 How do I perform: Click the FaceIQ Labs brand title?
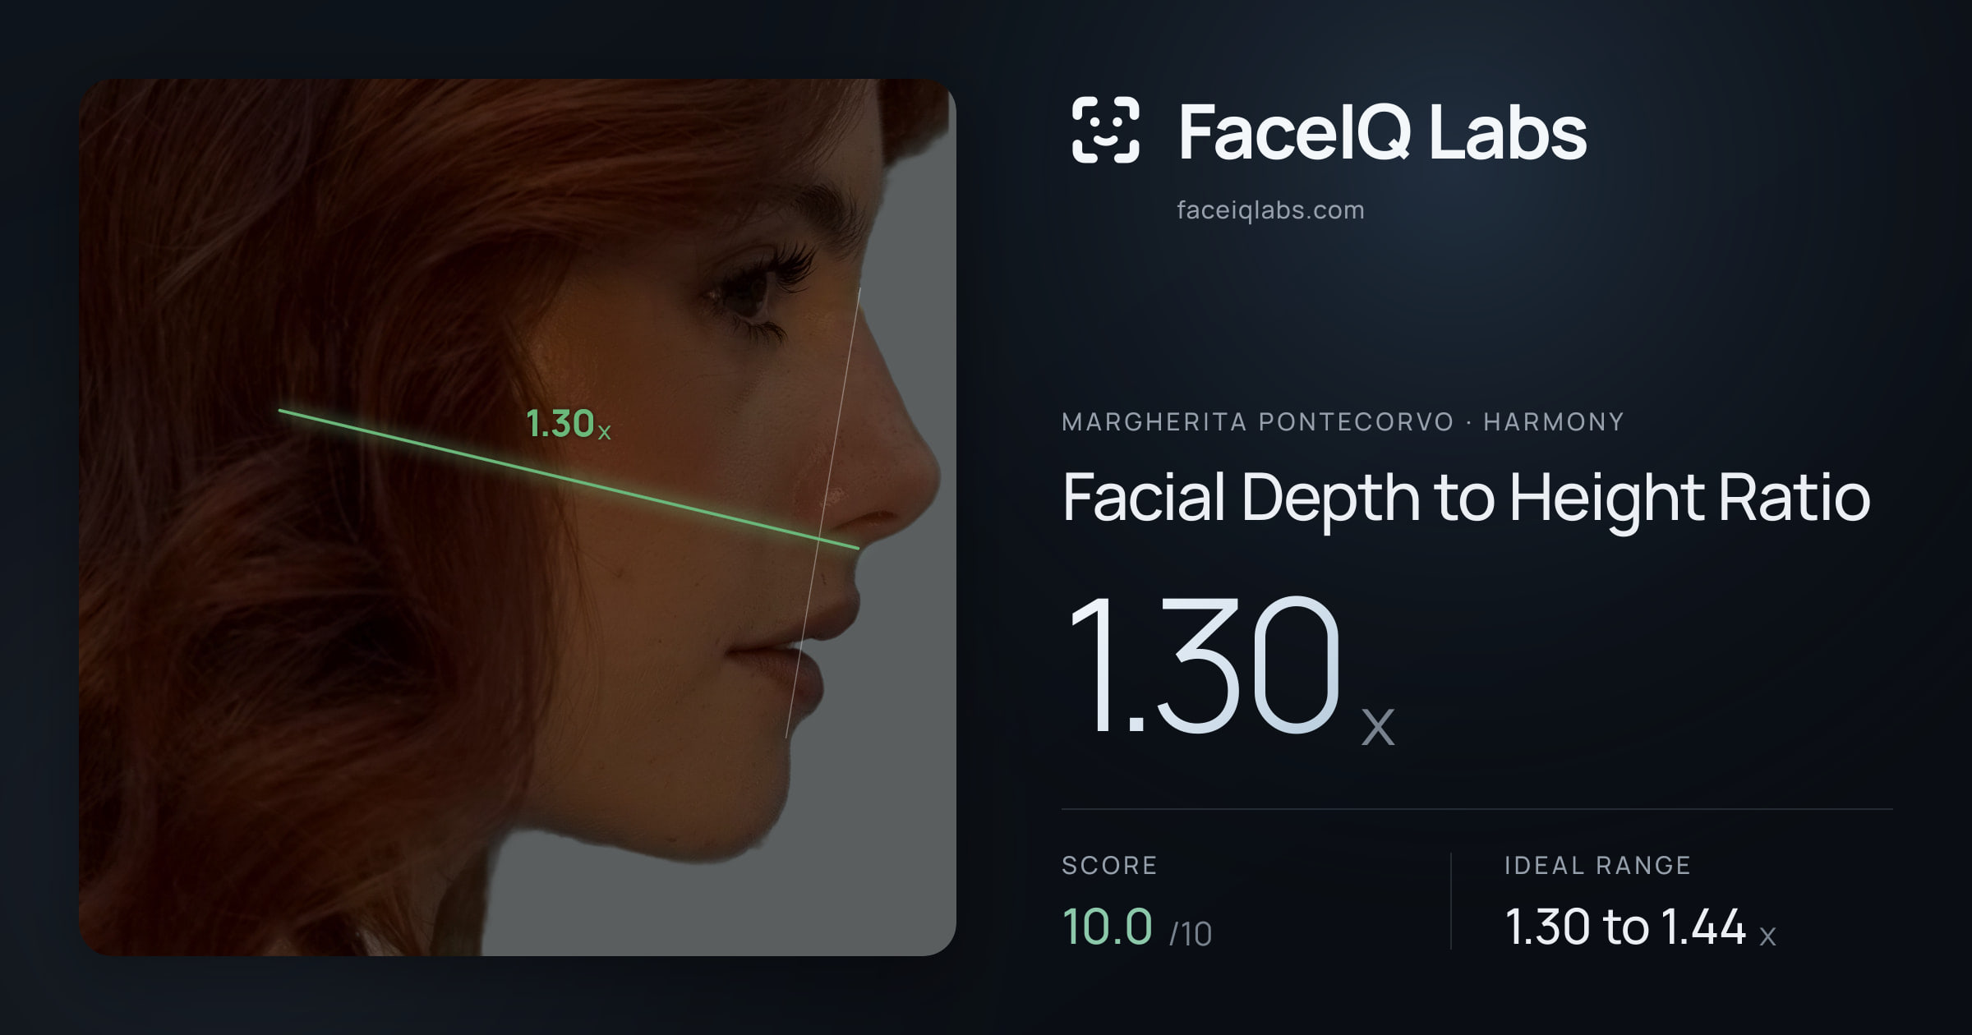click(1383, 131)
